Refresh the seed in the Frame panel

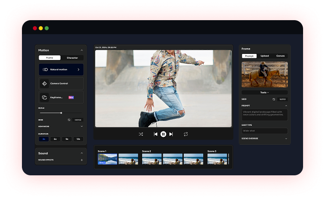274,99
